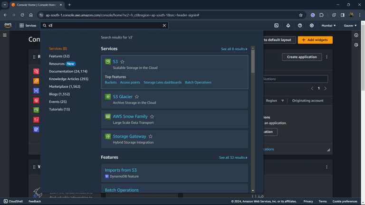See all 32 features results
This screenshot has width=365, height=205.
point(233,158)
